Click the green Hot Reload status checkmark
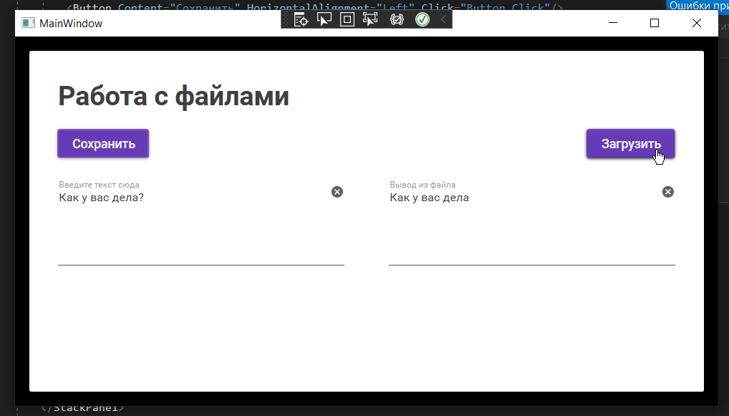 (422, 19)
